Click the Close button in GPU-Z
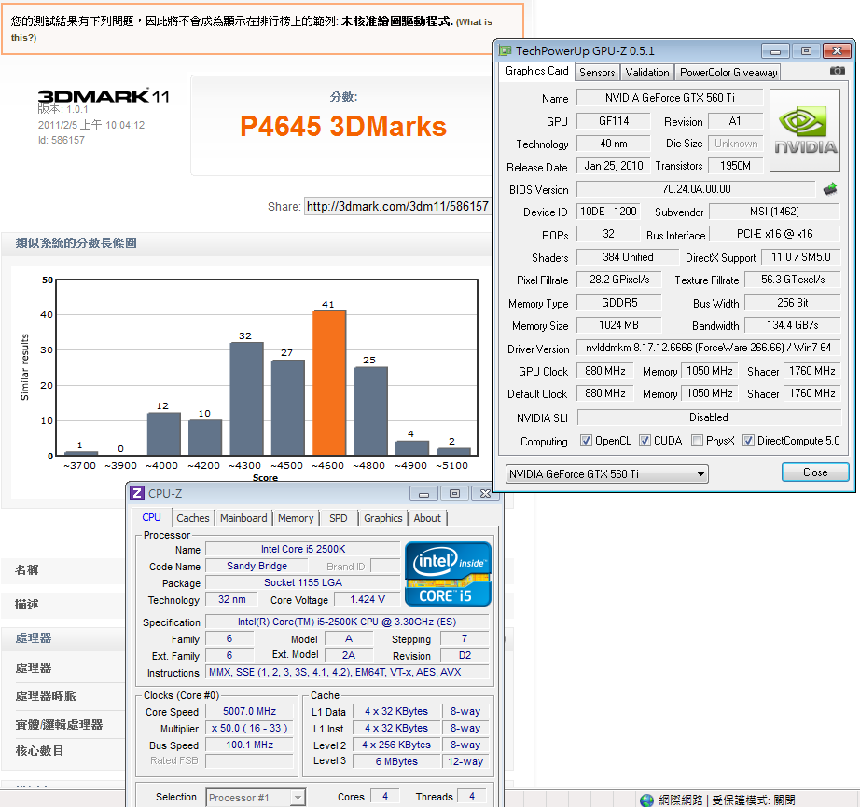This screenshot has height=807, width=860. click(x=815, y=472)
